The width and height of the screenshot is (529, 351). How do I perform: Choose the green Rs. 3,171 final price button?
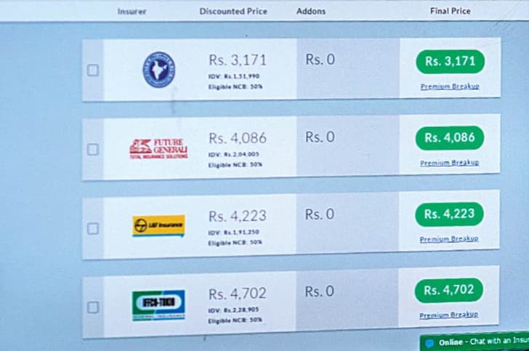click(451, 62)
